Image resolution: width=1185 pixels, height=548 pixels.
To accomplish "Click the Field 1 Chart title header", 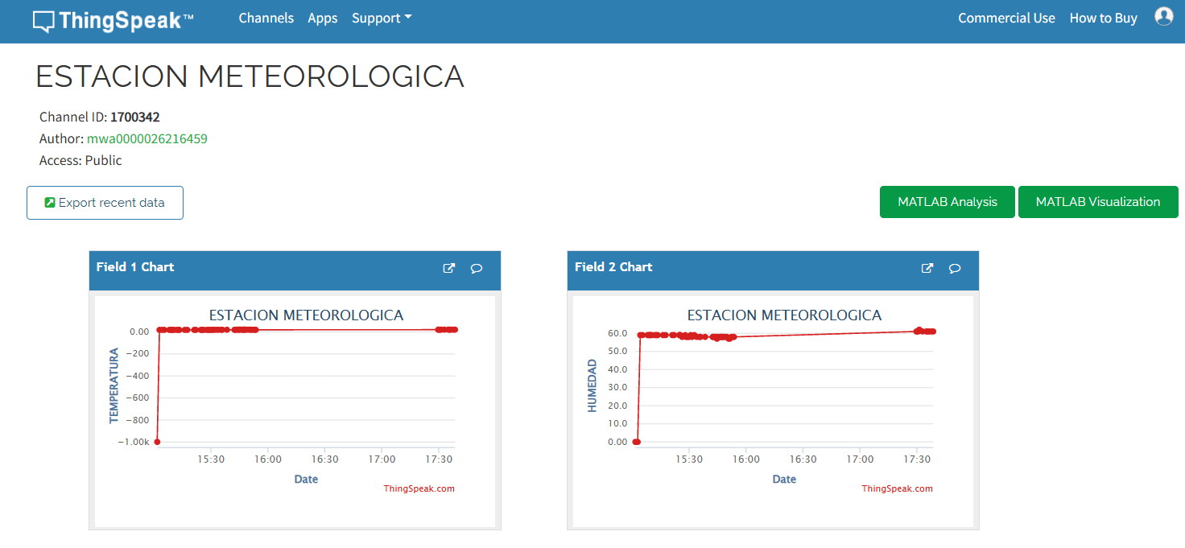I will pos(135,267).
